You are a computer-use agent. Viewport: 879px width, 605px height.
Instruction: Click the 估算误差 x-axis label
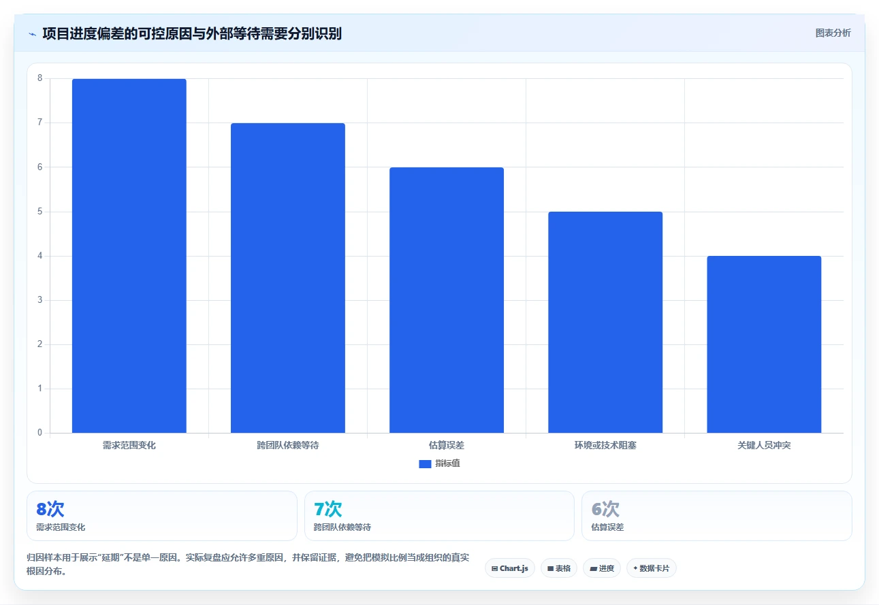(x=447, y=445)
